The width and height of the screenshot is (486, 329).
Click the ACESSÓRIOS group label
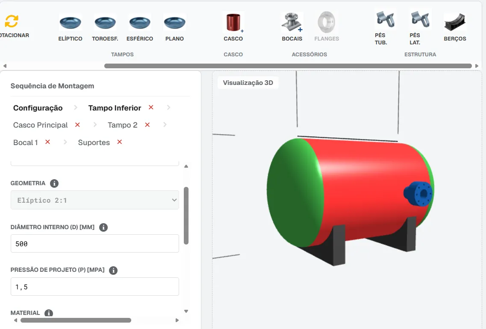click(x=309, y=55)
